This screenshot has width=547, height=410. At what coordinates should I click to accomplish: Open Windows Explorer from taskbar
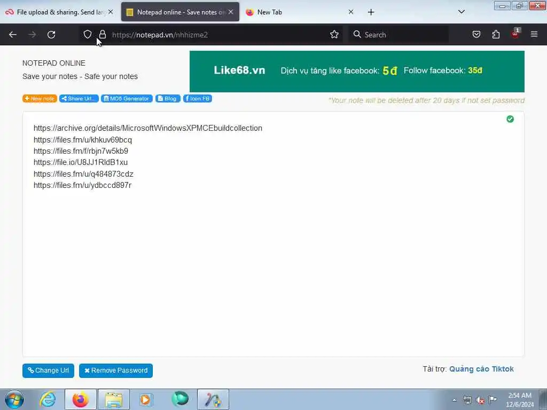coord(114,399)
